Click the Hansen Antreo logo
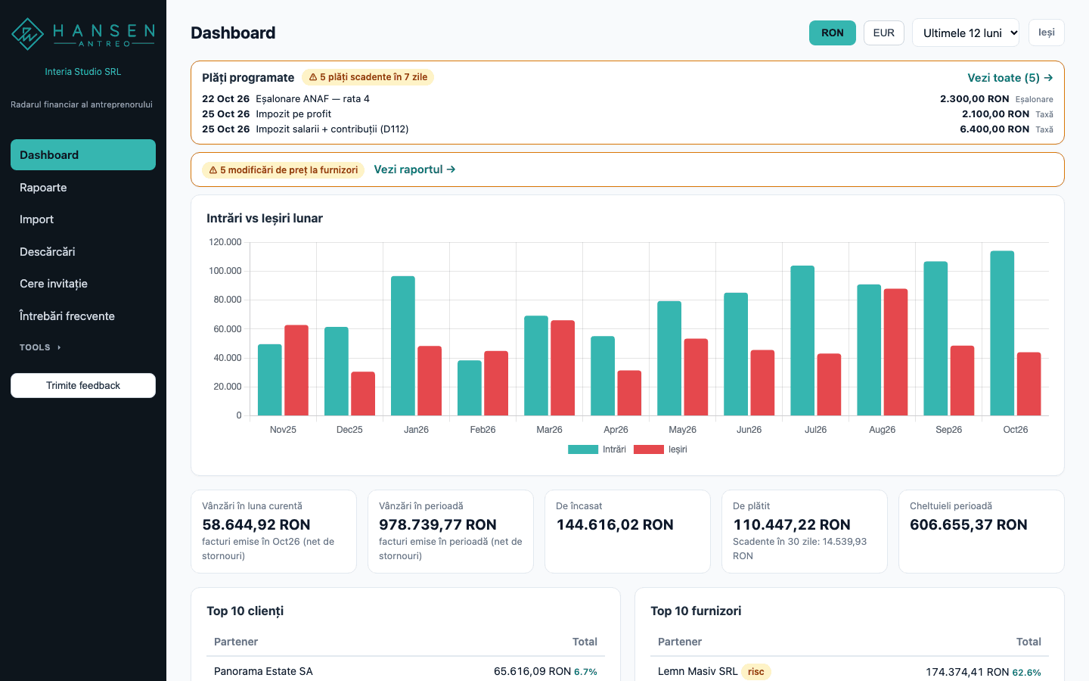The width and height of the screenshot is (1089, 681). click(83, 34)
